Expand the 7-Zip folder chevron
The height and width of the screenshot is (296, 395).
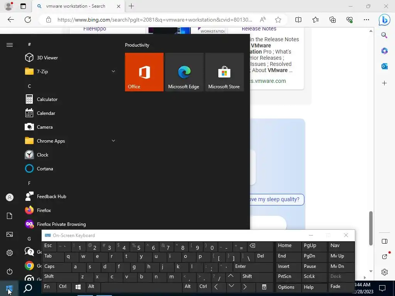pos(113,71)
